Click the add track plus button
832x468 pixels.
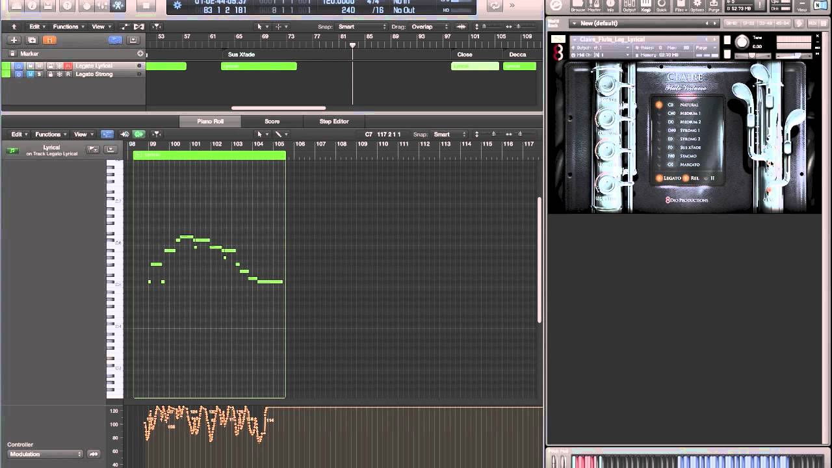pyautogui.click(x=14, y=40)
